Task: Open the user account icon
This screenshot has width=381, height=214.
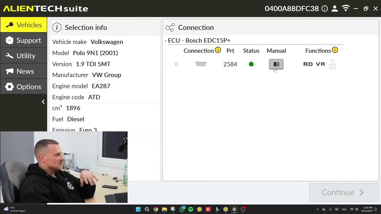Action: tap(335, 9)
